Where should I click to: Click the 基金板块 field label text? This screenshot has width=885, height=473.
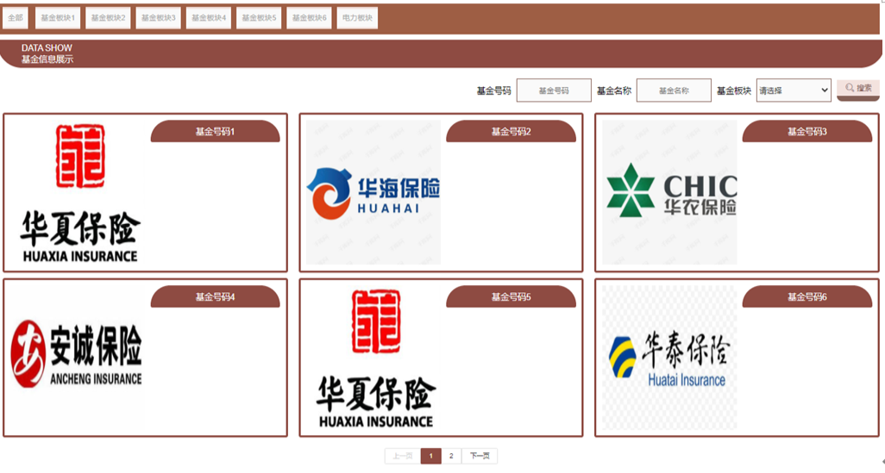coord(734,90)
